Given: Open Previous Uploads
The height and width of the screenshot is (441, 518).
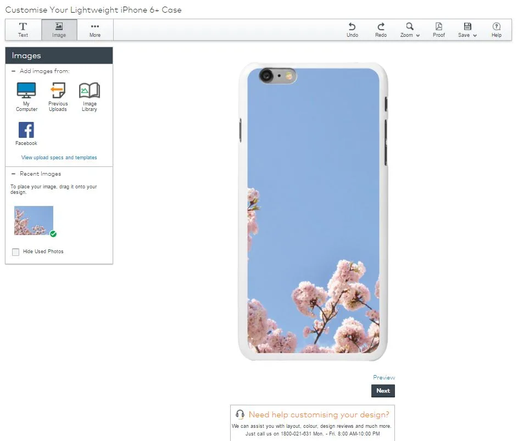Looking at the screenshot, I should click(58, 97).
